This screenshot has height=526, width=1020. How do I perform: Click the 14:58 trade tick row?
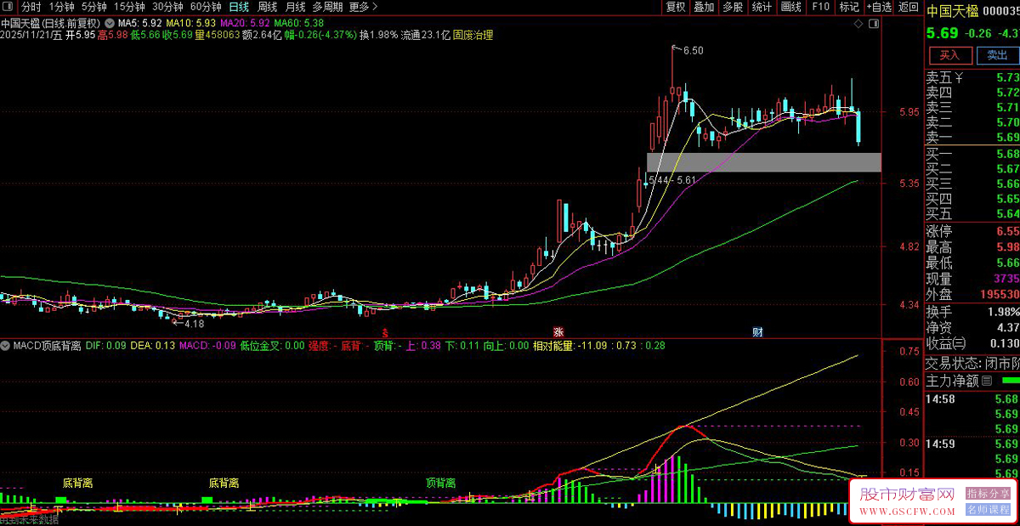[972, 399]
